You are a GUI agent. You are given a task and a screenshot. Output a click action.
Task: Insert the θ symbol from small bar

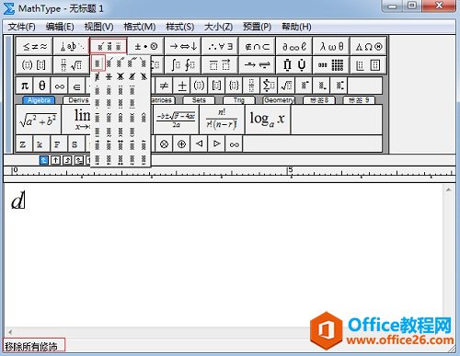42,86
